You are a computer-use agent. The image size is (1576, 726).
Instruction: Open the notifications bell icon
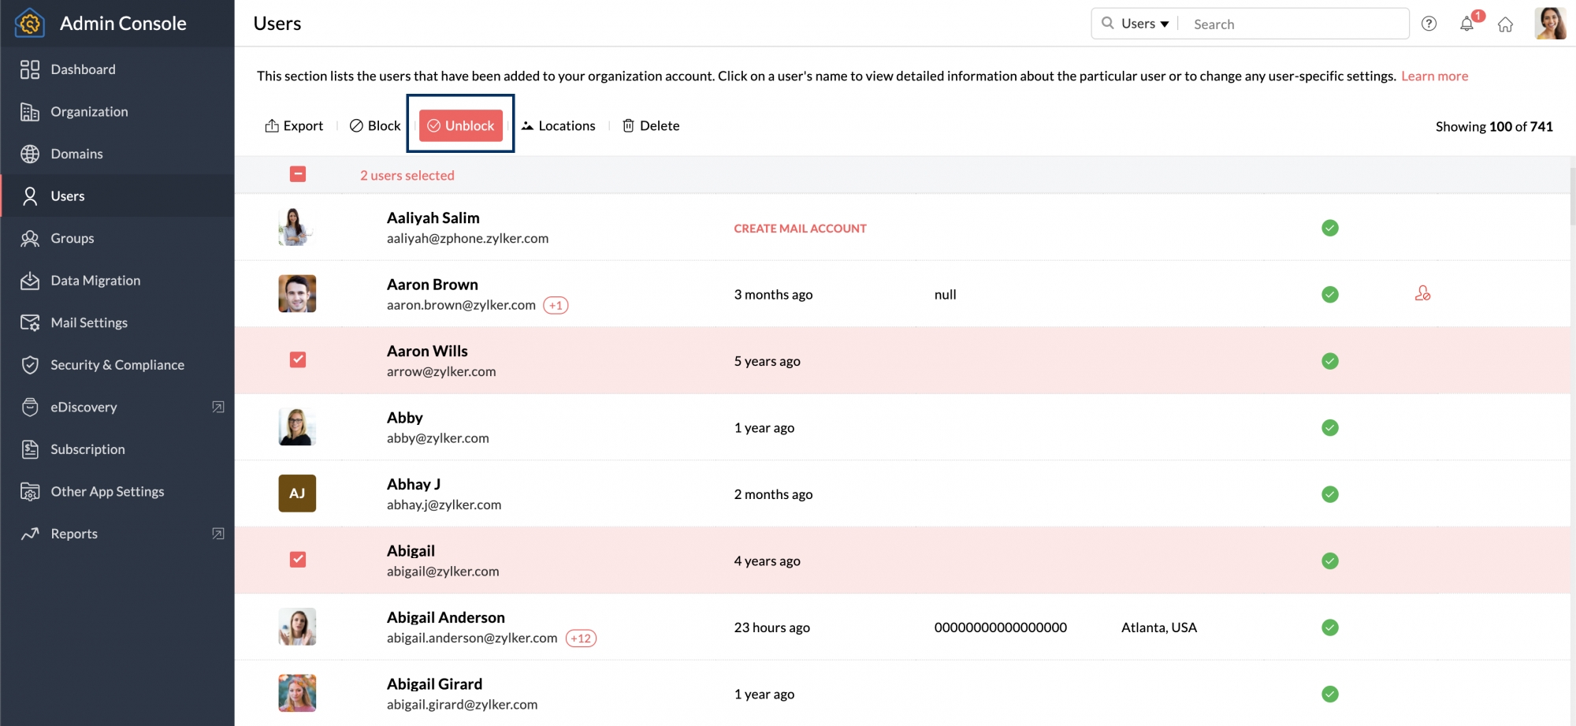tap(1466, 24)
